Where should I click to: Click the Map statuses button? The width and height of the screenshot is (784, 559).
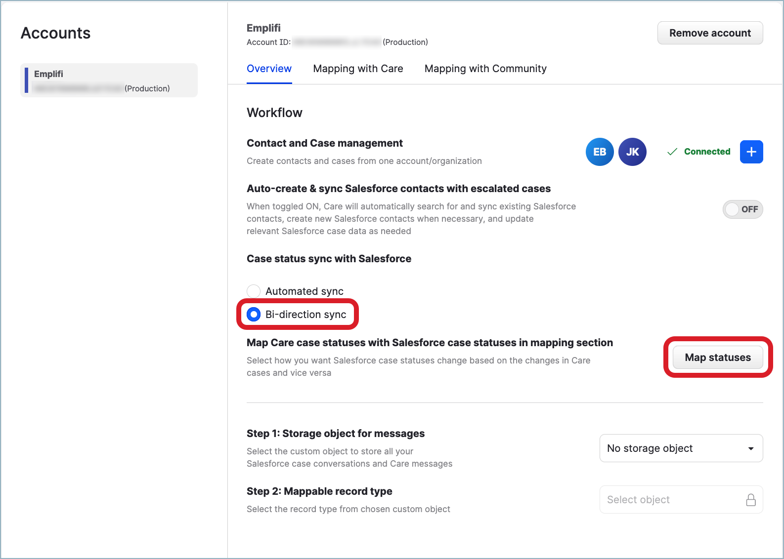[x=718, y=358]
